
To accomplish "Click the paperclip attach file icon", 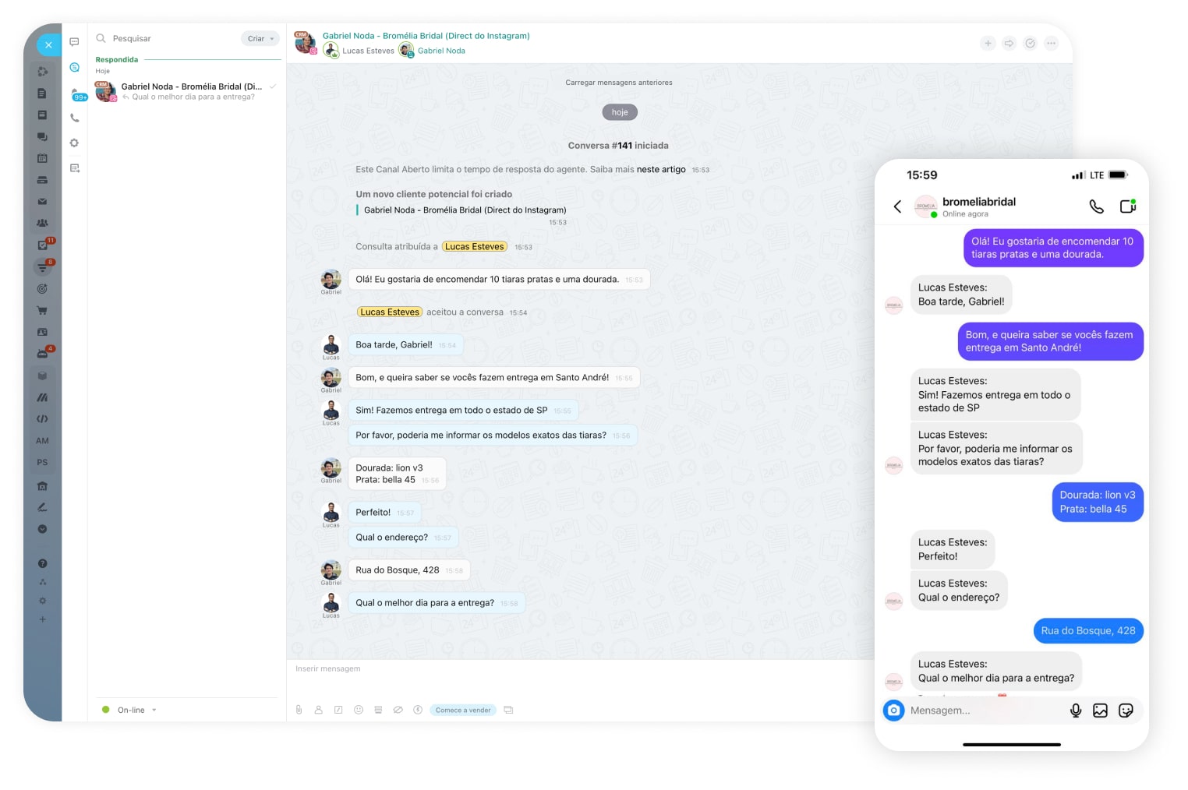I will [299, 710].
